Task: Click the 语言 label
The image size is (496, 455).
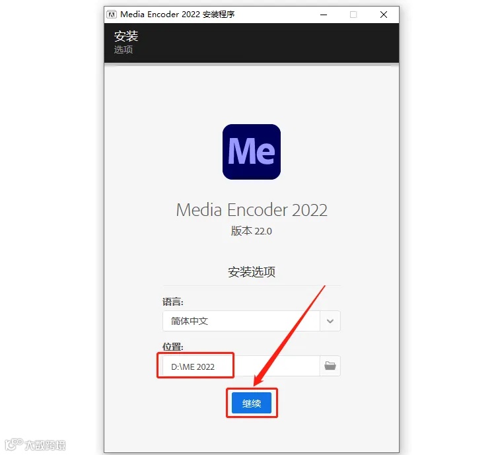Action: [x=173, y=302]
